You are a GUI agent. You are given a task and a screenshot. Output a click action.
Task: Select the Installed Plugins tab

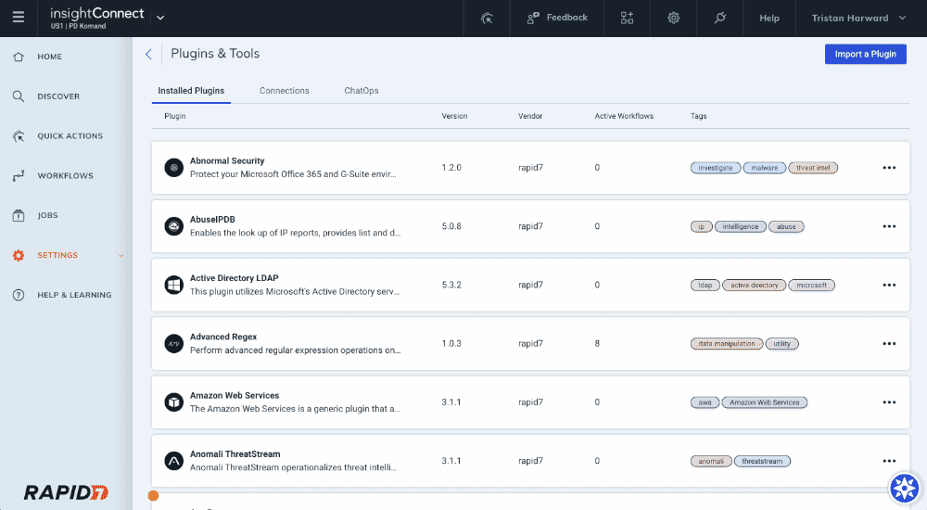pyautogui.click(x=191, y=91)
